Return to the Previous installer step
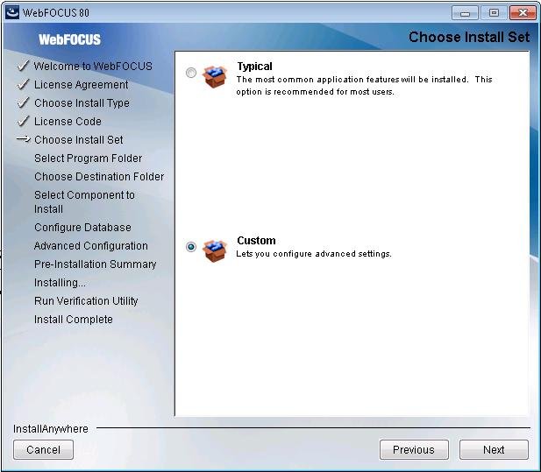The width and height of the screenshot is (541, 472). (x=414, y=449)
